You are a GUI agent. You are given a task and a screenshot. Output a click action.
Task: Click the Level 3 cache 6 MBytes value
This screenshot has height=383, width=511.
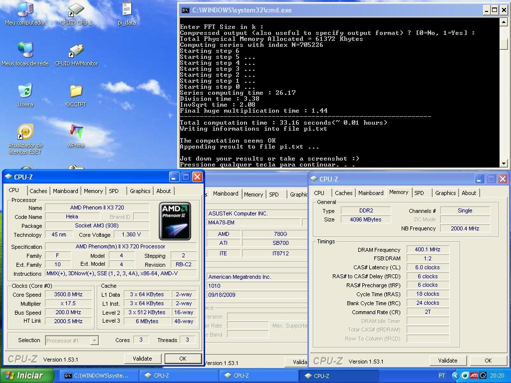(x=147, y=321)
